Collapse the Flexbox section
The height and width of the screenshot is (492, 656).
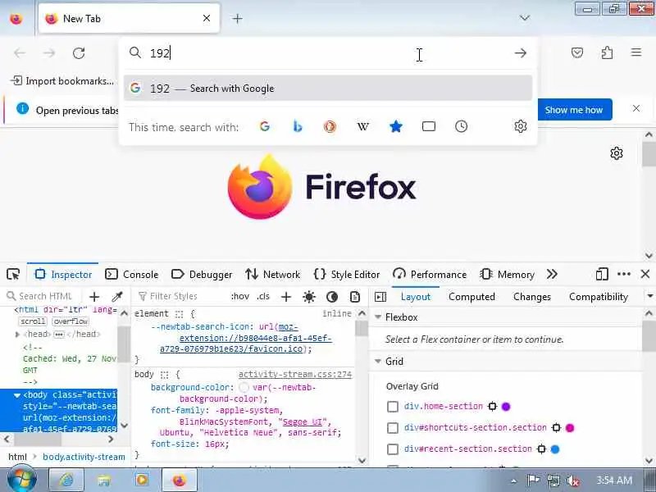tap(378, 317)
